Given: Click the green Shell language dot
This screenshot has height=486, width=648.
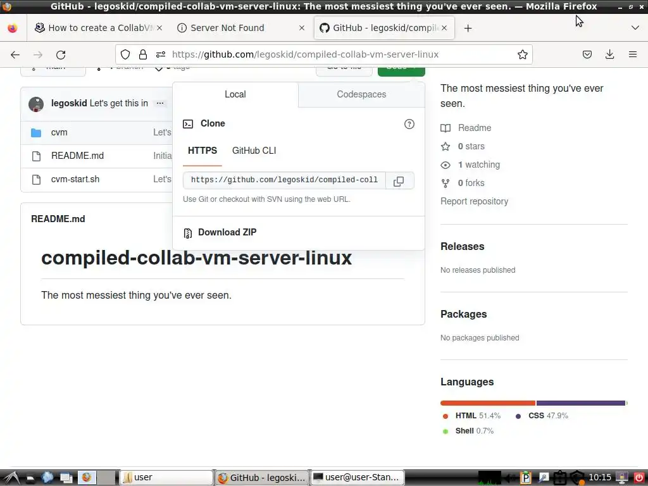Looking at the screenshot, I should pos(445,432).
